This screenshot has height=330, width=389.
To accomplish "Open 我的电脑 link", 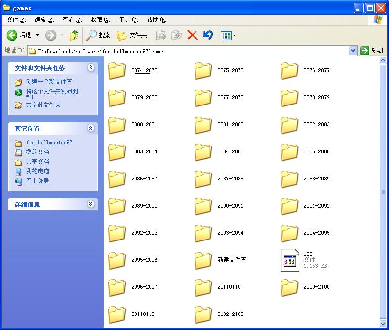I will pos(37,171).
